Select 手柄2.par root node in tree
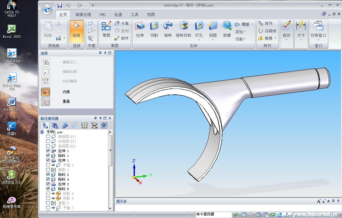 (54, 132)
